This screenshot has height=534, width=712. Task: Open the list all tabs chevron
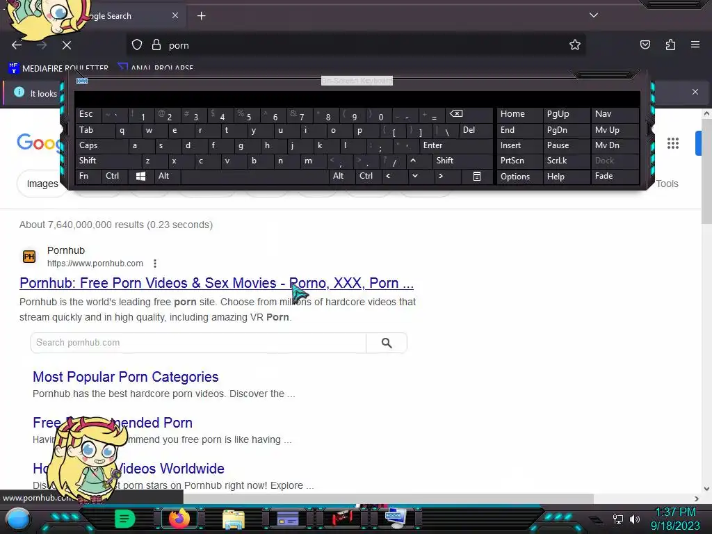tap(594, 15)
